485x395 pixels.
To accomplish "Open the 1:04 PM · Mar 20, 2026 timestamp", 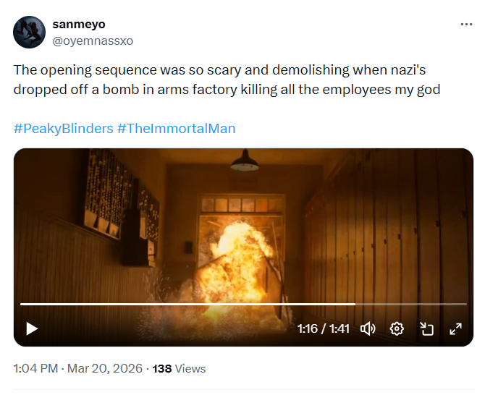I will (77, 368).
